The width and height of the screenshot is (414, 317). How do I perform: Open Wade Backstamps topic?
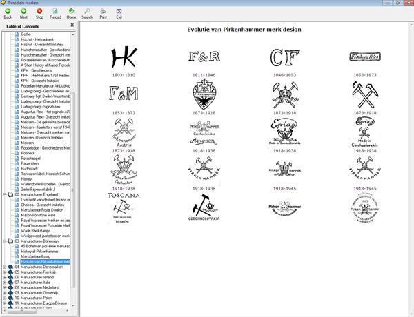(x=35, y=231)
